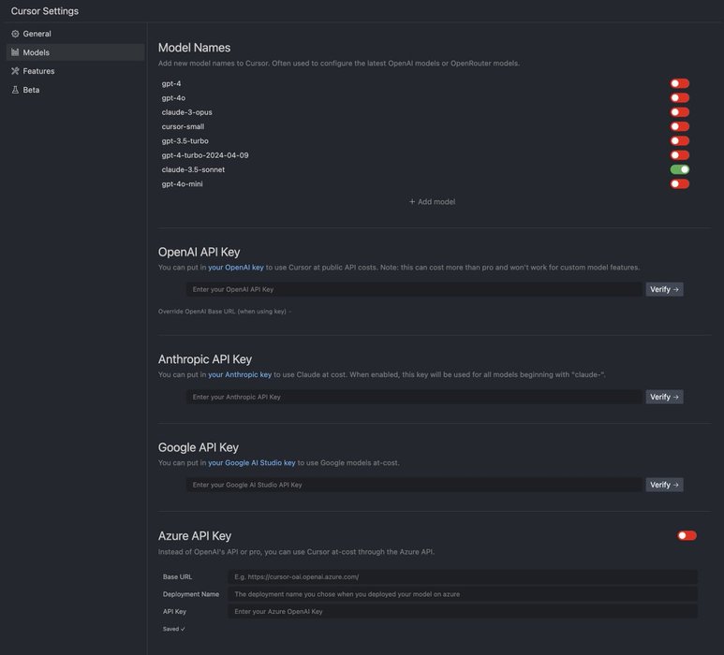Click the gpt-4o-mini model name

click(182, 183)
